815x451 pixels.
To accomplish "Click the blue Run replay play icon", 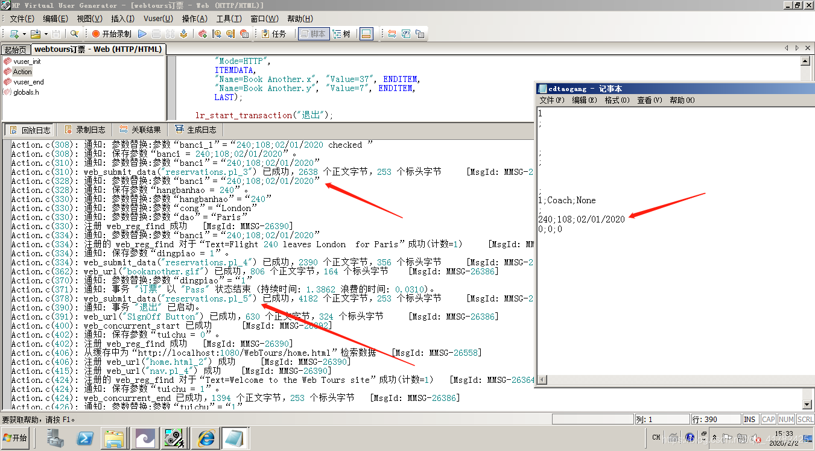I will point(142,34).
